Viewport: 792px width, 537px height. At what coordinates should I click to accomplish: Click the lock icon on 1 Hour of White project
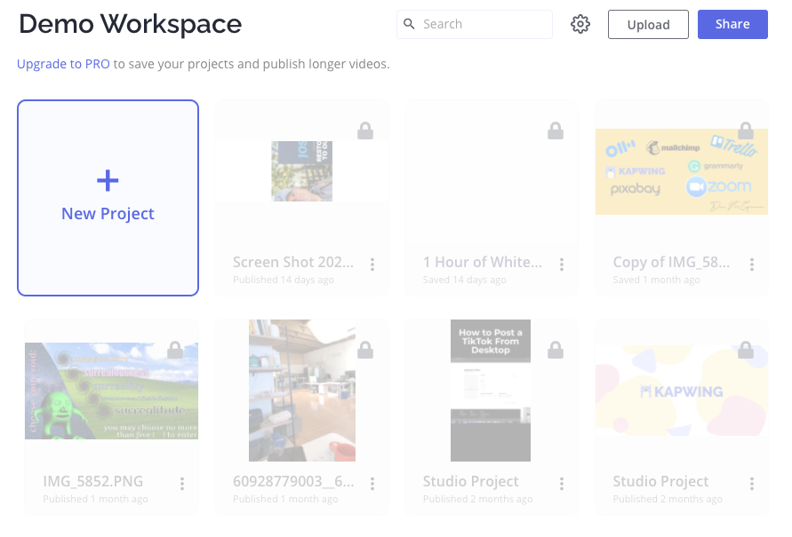[x=556, y=131]
